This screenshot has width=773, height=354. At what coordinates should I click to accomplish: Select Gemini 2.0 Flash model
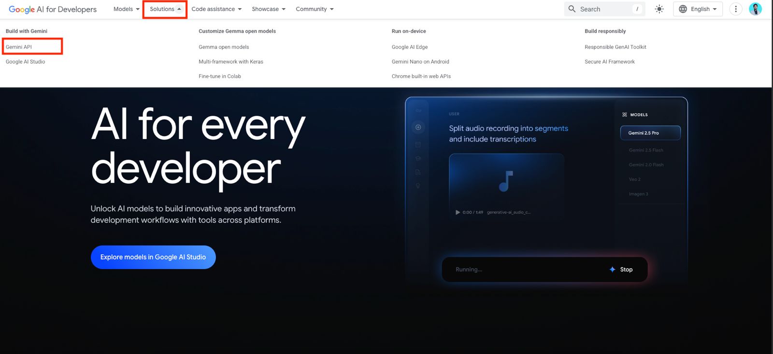(x=646, y=165)
